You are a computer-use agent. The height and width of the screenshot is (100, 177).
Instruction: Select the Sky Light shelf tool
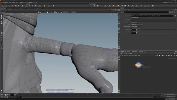click(122, 6)
